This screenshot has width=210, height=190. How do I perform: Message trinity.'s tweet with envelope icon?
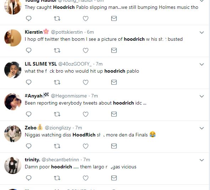114,178
